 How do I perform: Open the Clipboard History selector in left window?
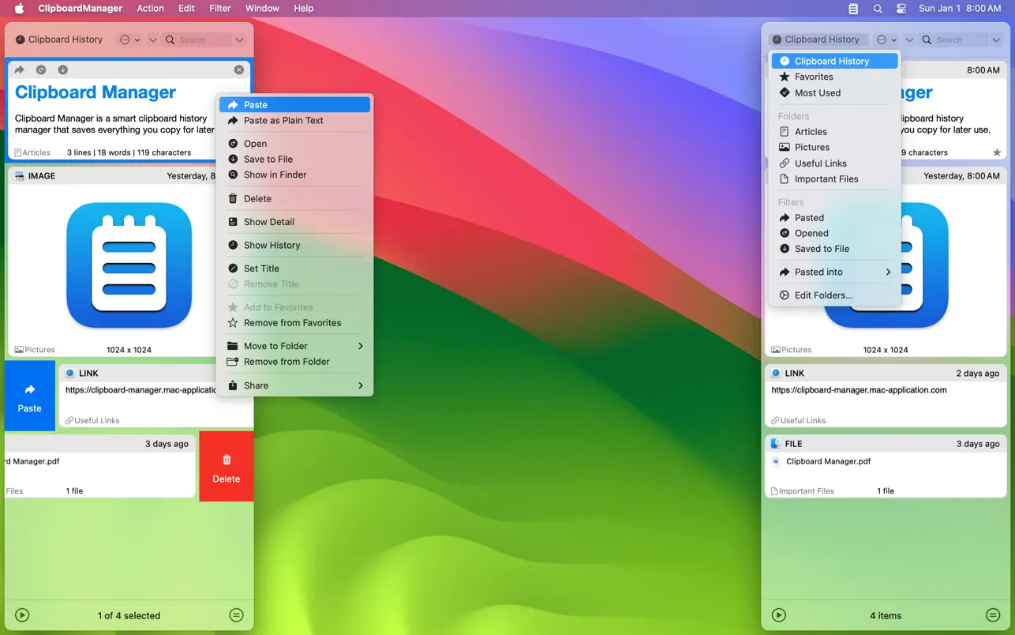60,39
